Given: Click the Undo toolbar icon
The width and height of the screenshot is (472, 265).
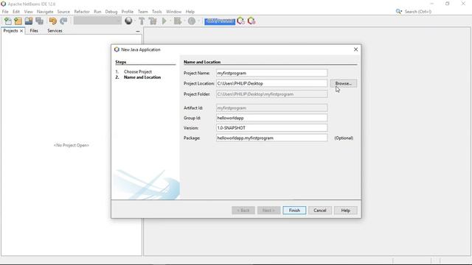Looking at the screenshot, I should pos(52,21).
